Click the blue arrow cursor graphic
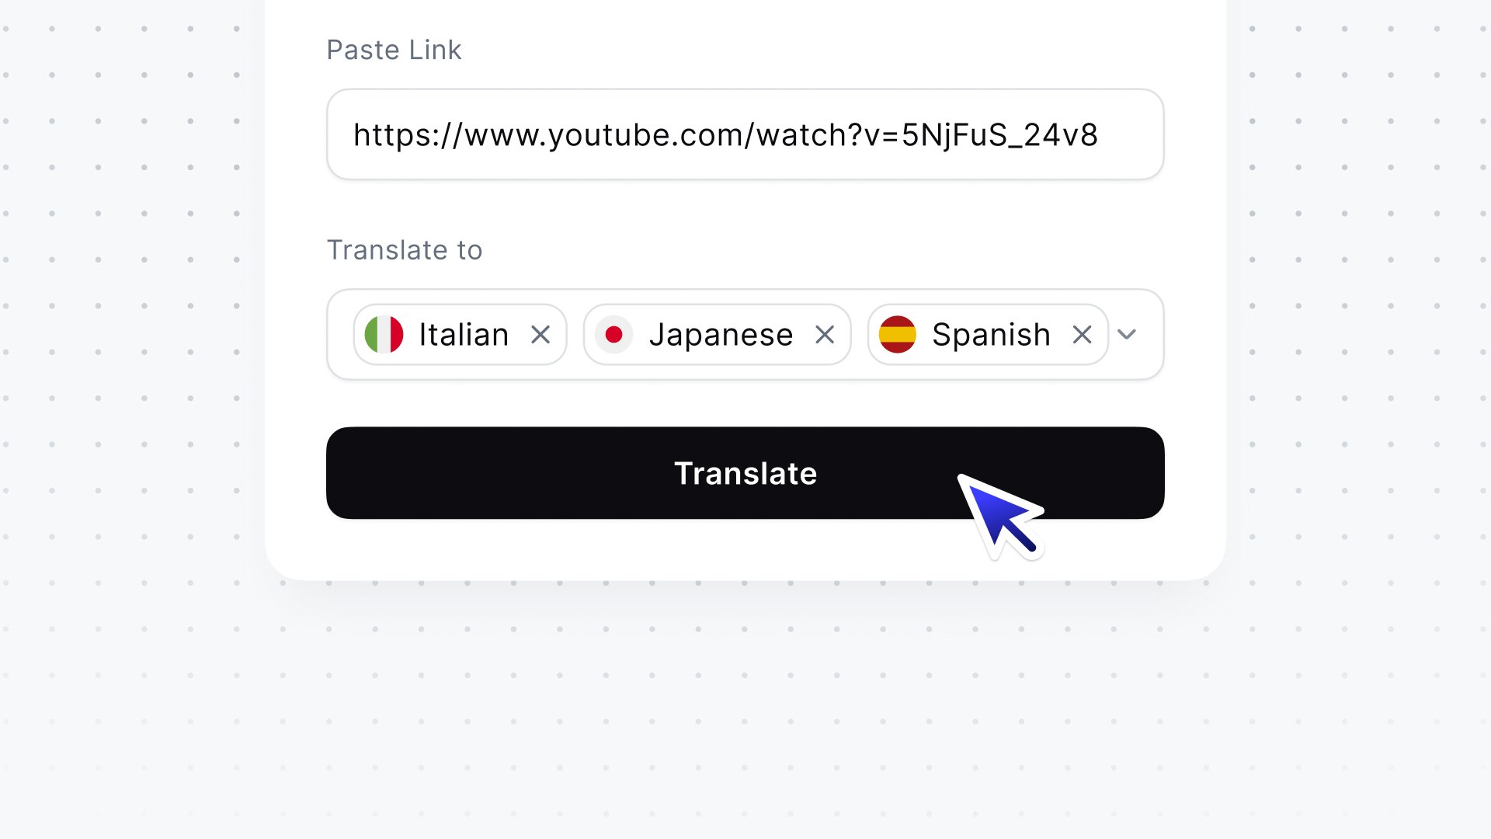This screenshot has width=1491, height=839. click(1001, 516)
